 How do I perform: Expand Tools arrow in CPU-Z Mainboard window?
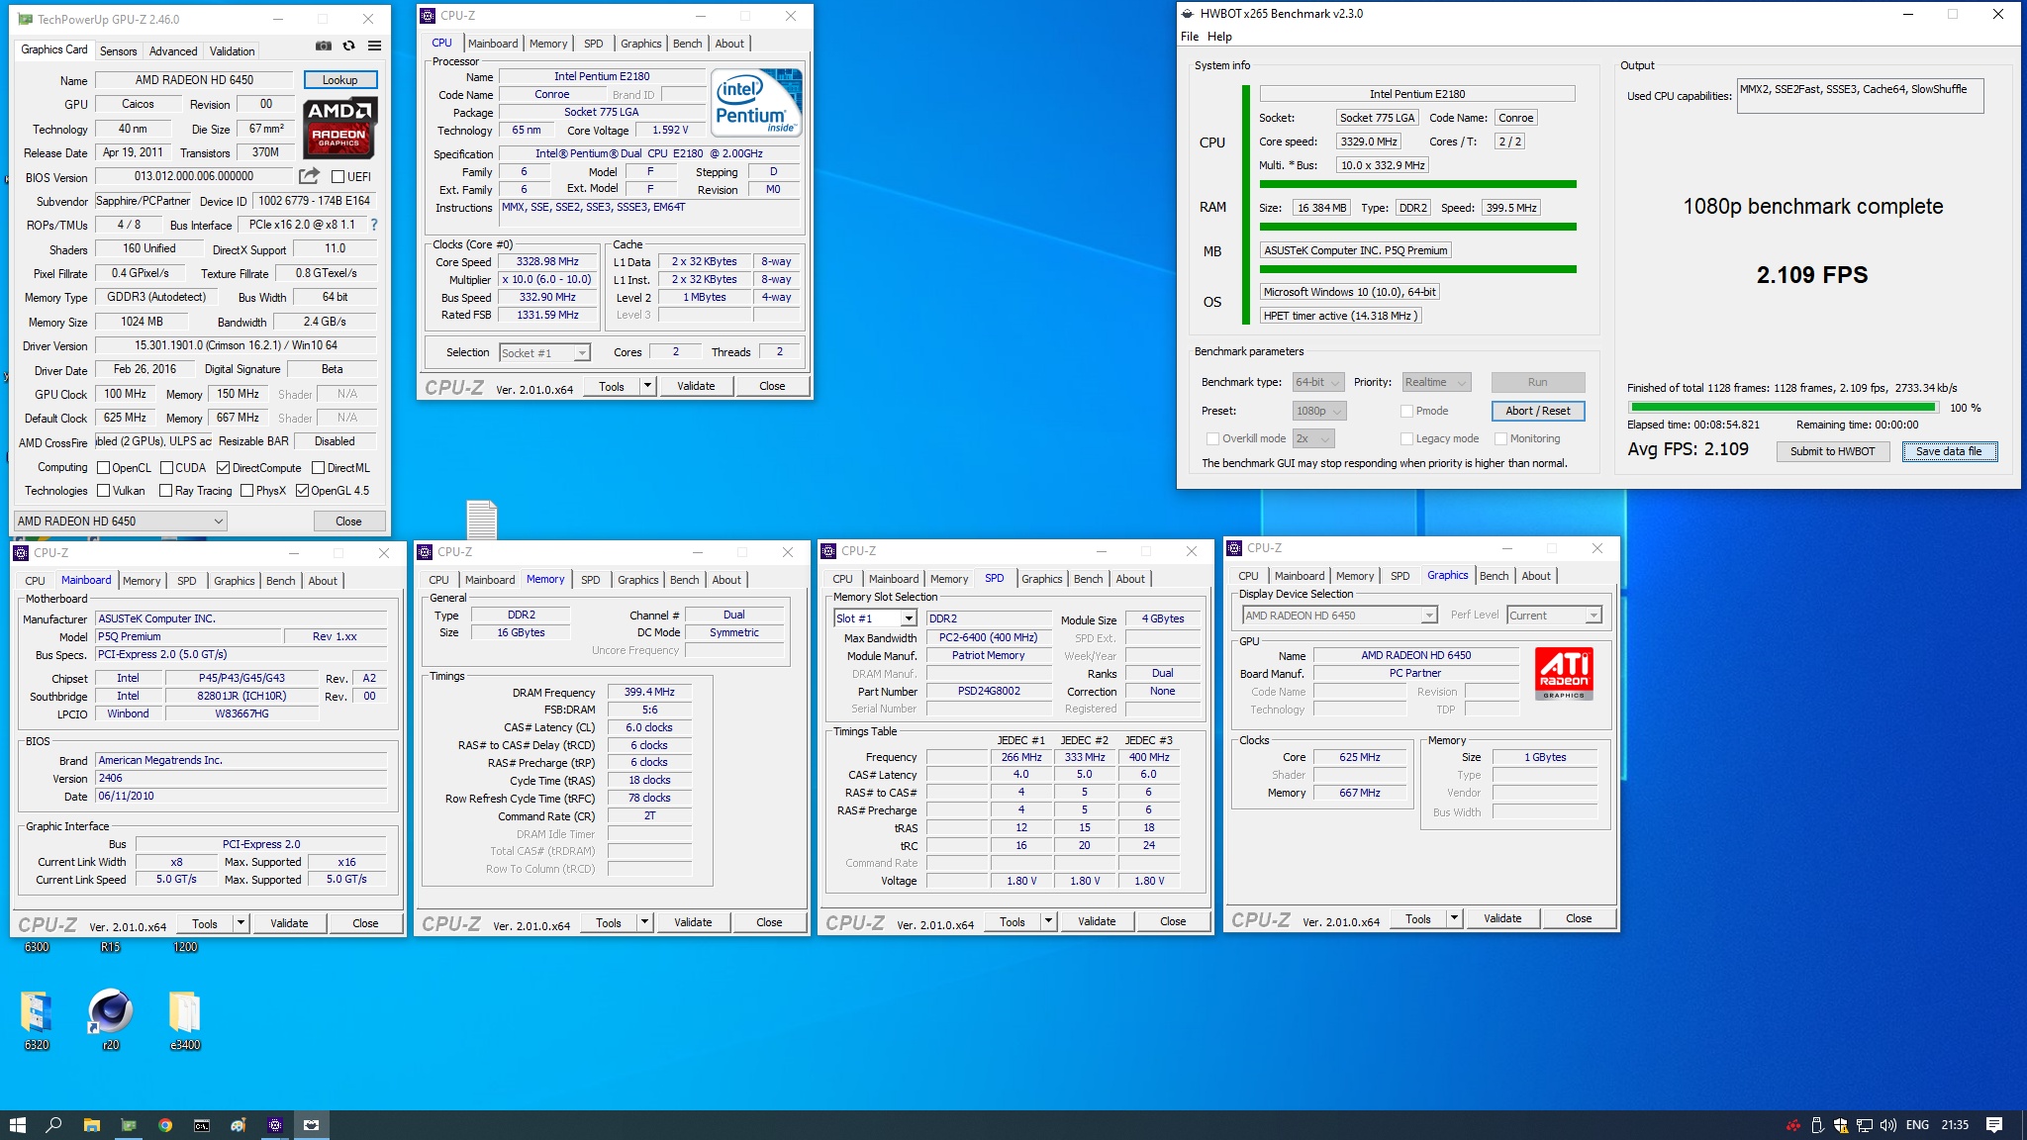pos(241,923)
